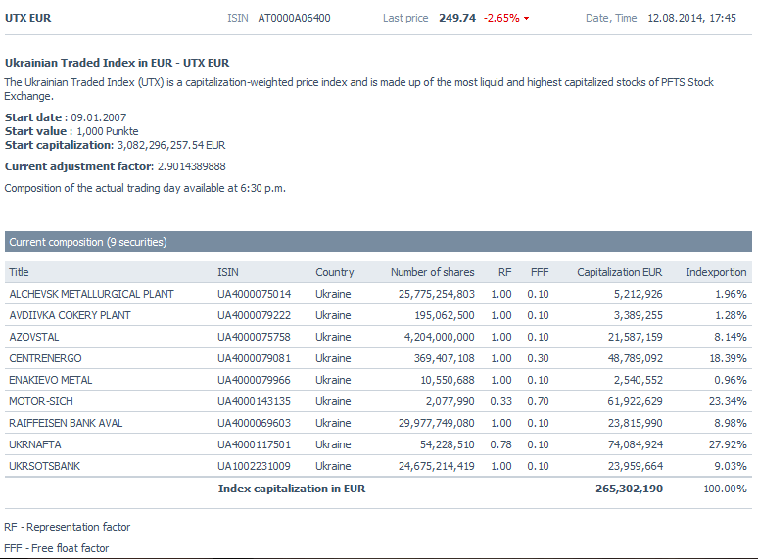Click ISIN UA1002231009

tap(254, 466)
